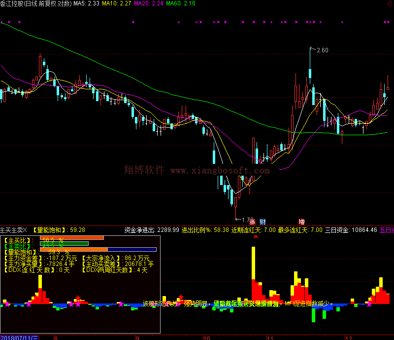This screenshot has height=340, width=394.
Task: Click the green 主卖比 43.5% progress bar
Action: tap(64, 244)
